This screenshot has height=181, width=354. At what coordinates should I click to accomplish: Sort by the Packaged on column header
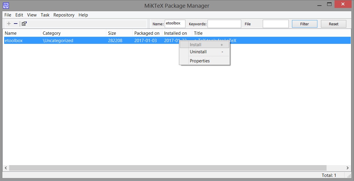(x=147, y=33)
